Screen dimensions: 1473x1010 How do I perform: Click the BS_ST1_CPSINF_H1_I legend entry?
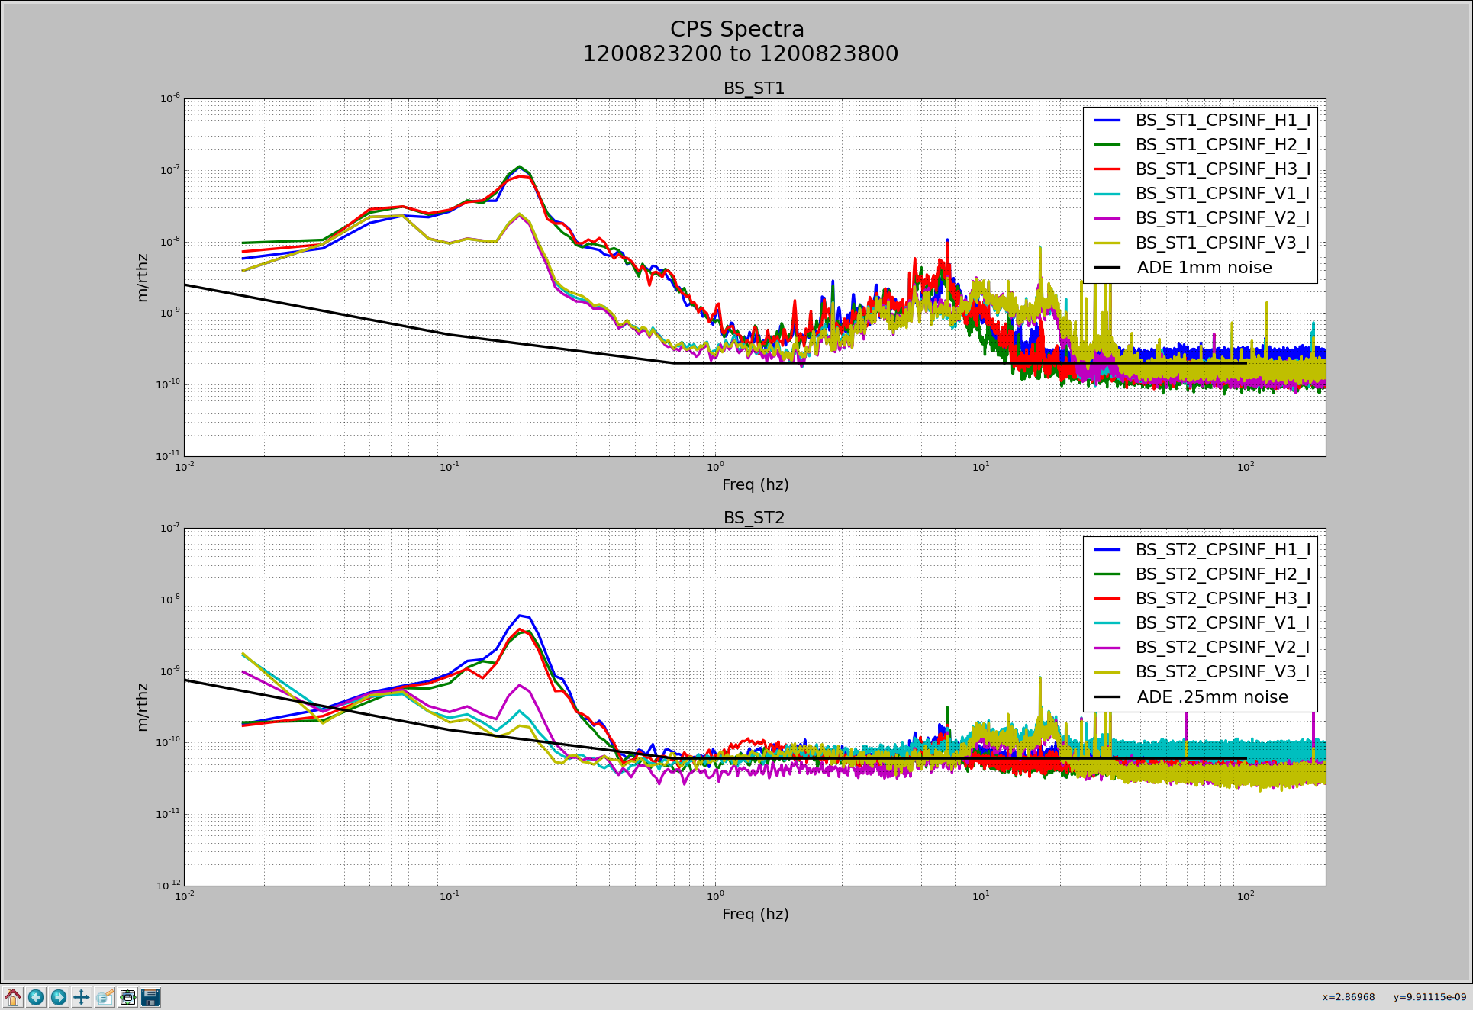pyautogui.click(x=1223, y=121)
